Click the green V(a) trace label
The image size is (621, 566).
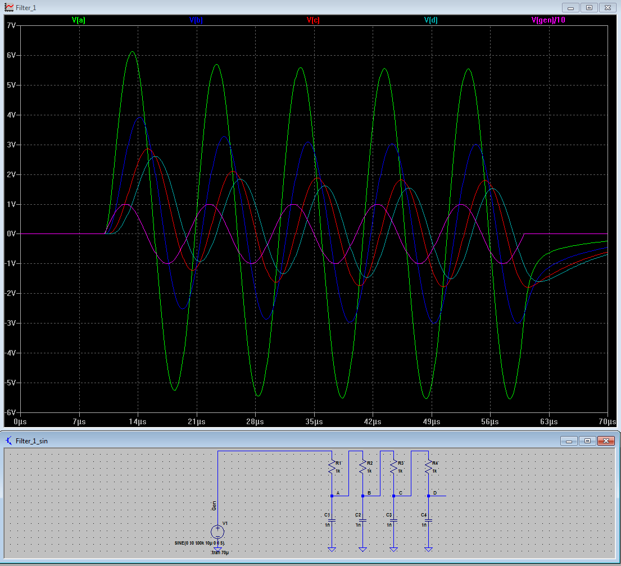(79, 20)
